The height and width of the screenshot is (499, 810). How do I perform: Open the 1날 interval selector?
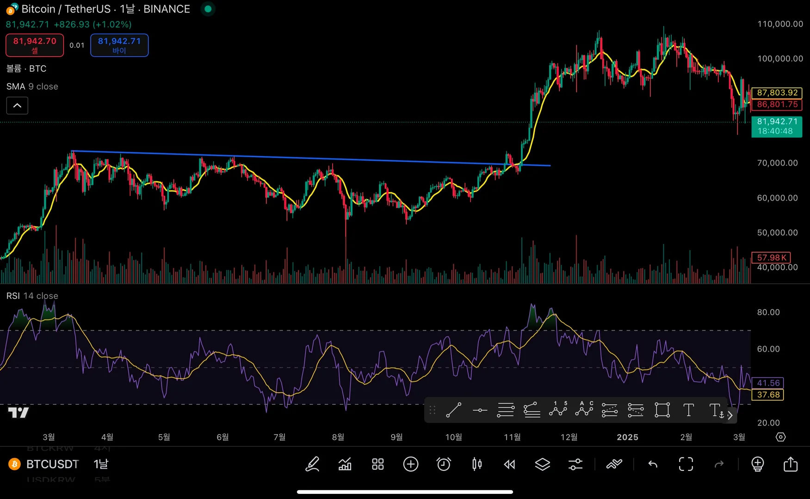101,464
